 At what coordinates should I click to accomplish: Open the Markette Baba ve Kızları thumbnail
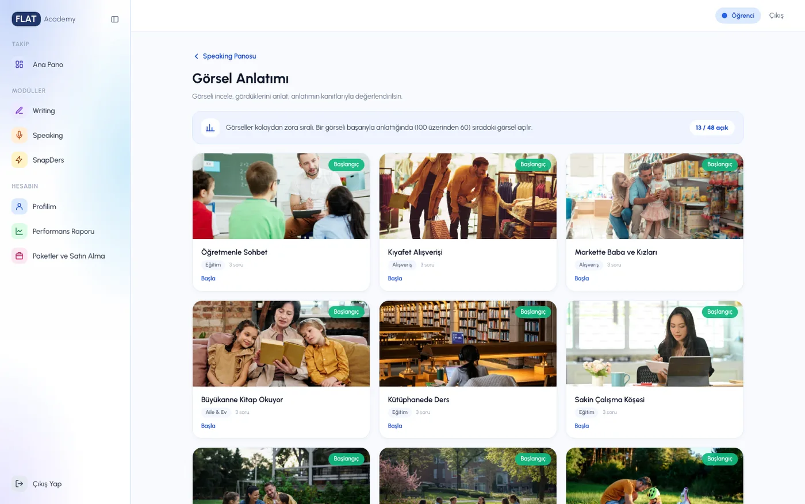654,196
